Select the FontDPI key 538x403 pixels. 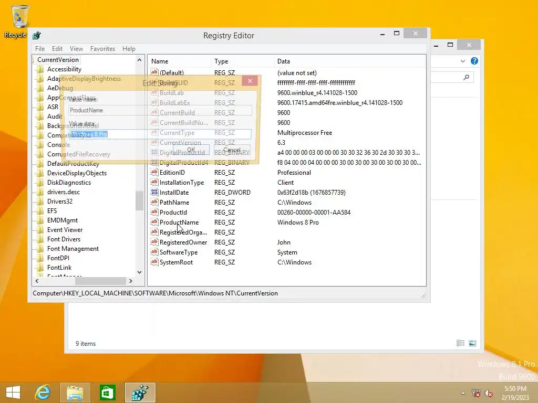tap(58, 258)
